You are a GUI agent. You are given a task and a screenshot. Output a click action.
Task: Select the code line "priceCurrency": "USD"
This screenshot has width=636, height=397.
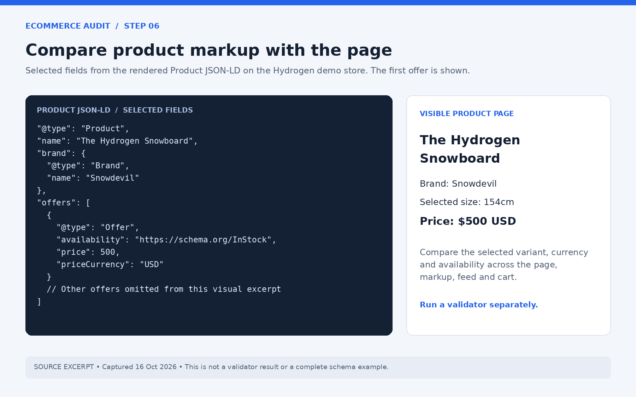(110, 264)
